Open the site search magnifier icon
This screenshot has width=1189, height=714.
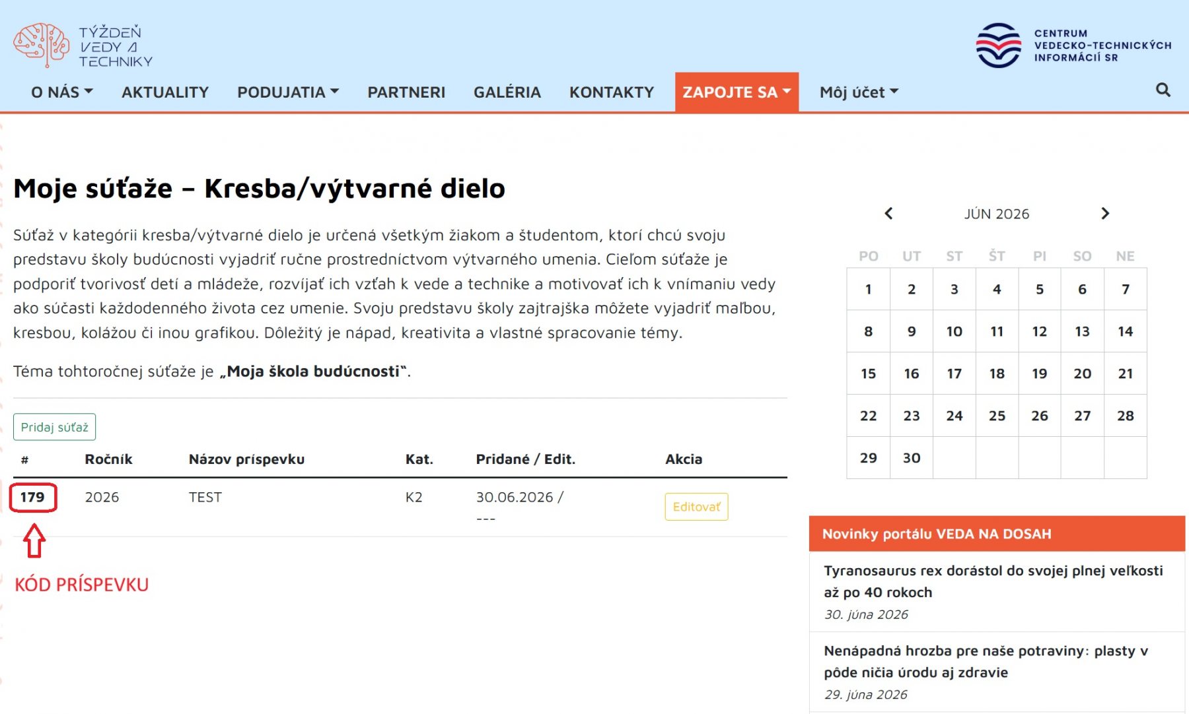point(1163,90)
